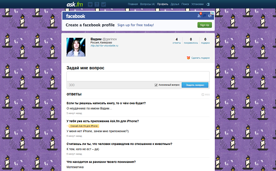Click question 'У тебя уже есть приложение Ask.fm'
The height and width of the screenshot is (171, 276).
[x=102, y=121]
